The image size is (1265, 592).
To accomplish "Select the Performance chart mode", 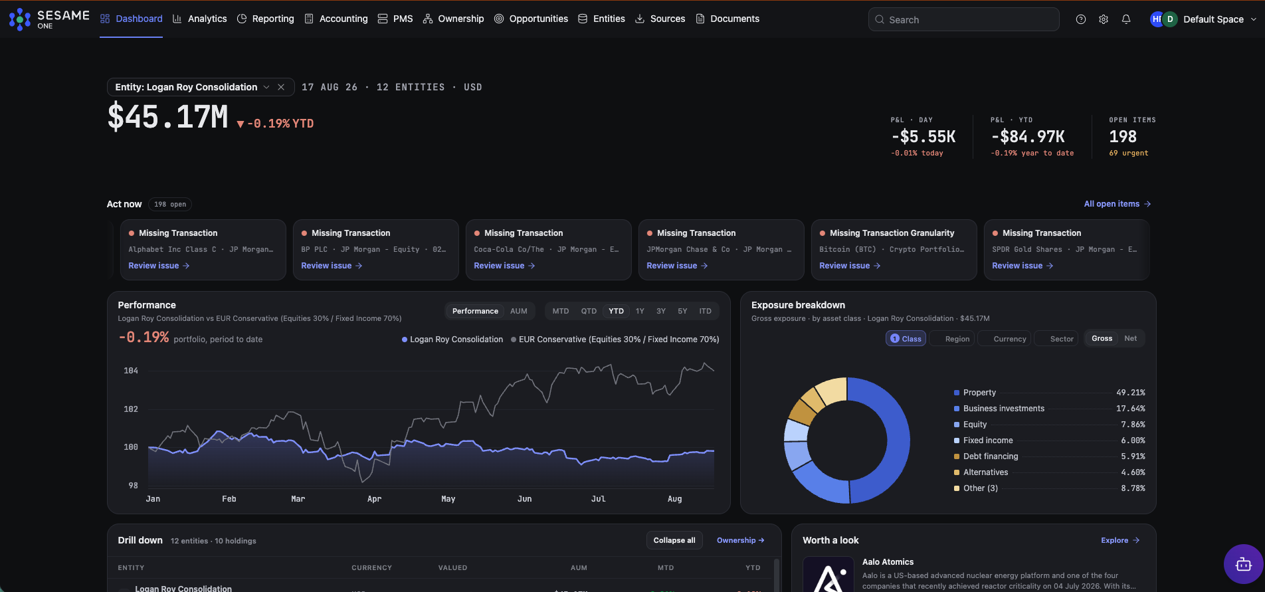I will 475,311.
